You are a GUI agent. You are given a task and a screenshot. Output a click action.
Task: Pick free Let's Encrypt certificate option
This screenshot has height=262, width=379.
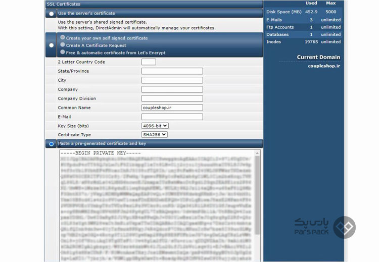point(63,52)
